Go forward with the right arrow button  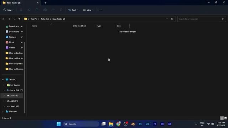pos(9,19)
